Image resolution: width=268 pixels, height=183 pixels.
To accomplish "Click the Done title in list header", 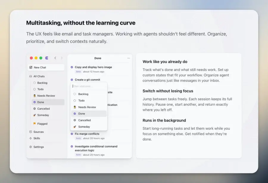I will [98, 58].
